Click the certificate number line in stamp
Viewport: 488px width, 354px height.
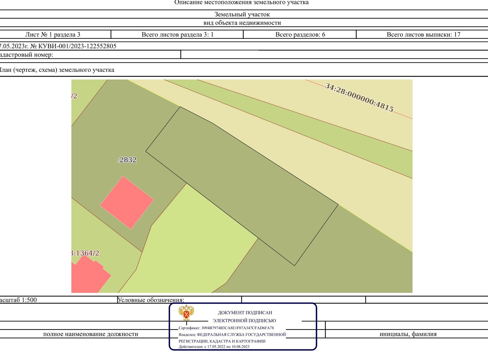[226, 328]
